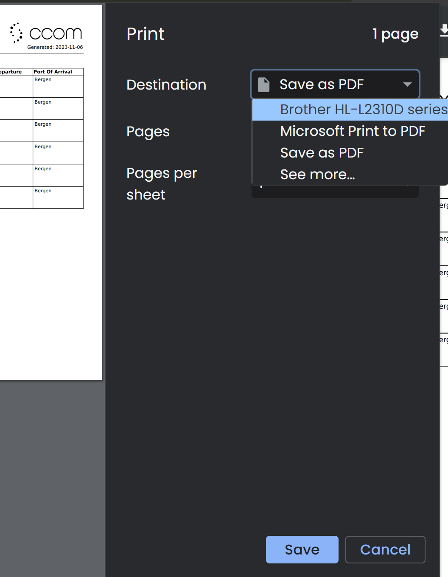The height and width of the screenshot is (577, 448).
Task: Select Brother HL-L2310D series printer
Action: click(x=350, y=110)
